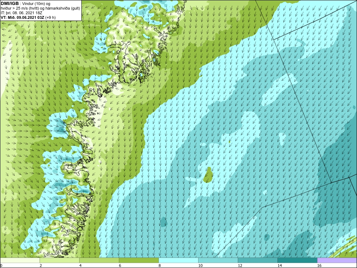Viewport: 357px width, 268px height.
Task: Click the legend value 16
Action: click(x=319, y=266)
